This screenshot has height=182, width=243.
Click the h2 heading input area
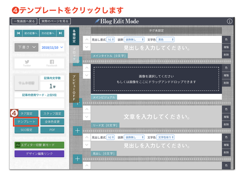(x=156, y=146)
